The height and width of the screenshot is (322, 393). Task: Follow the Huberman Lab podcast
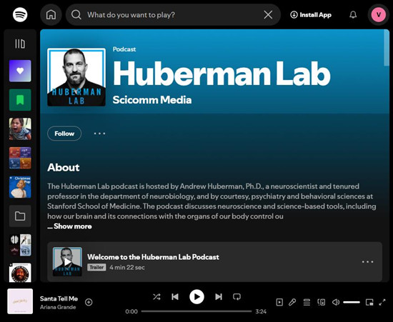pos(64,134)
